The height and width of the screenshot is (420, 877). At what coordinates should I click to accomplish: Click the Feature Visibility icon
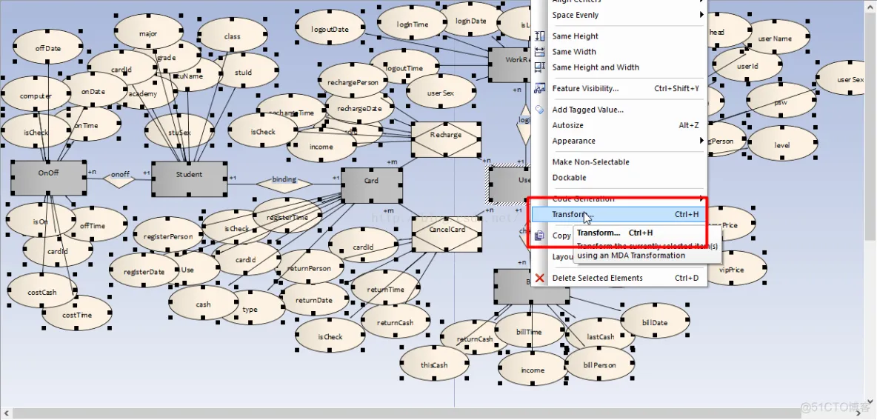point(540,88)
